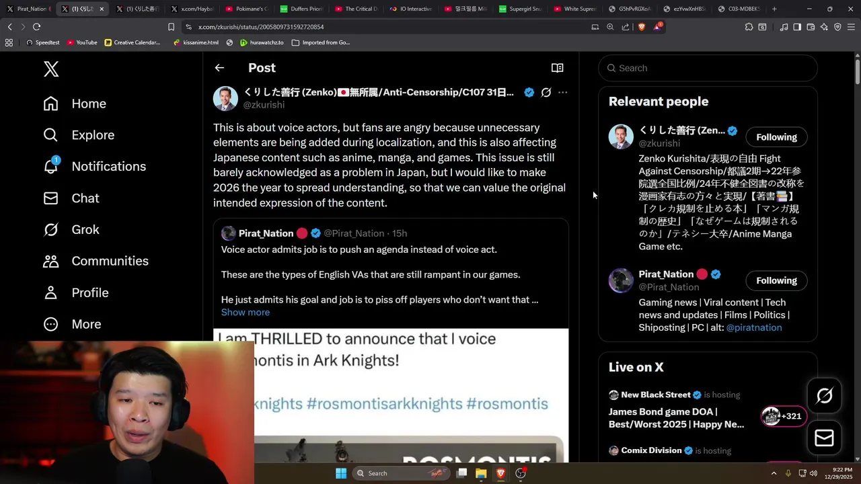
Task: Open the @piratnation alt account link
Action: [754, 327]
